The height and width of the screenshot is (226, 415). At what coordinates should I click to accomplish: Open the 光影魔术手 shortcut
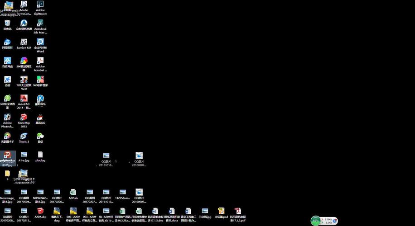pyautogui.click(x=7, y=138)
